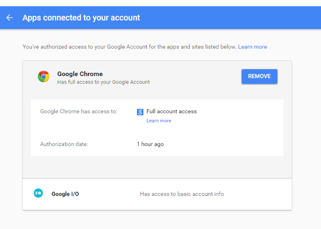Click 'Has full access to your Google Account' subtitle
Image resolution: width=321 pixels, height=229 pixels.
[103, 82]
